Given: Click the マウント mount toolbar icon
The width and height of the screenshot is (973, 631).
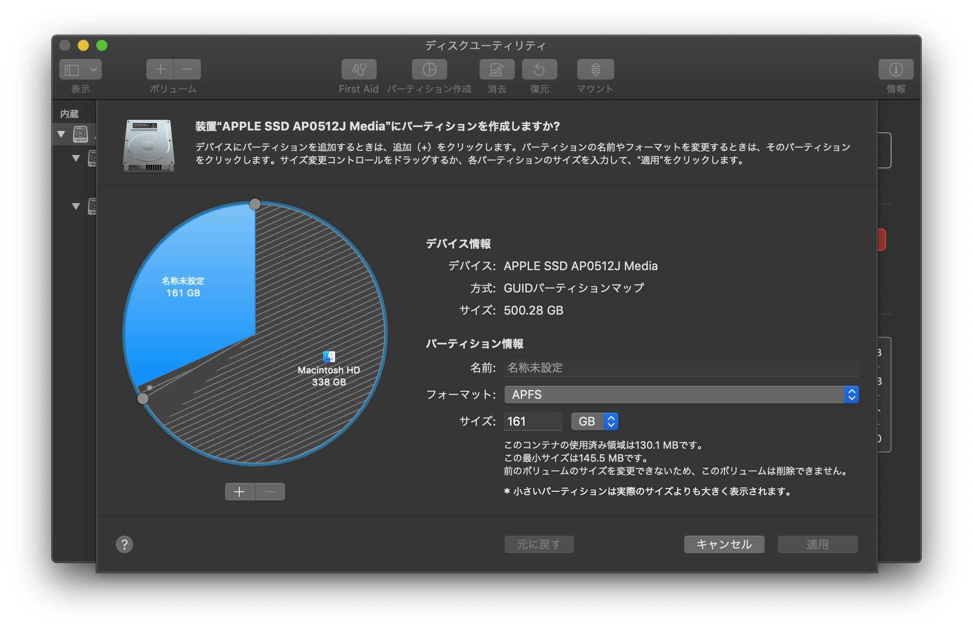Looking at the screenshot, I should (595, 69).
